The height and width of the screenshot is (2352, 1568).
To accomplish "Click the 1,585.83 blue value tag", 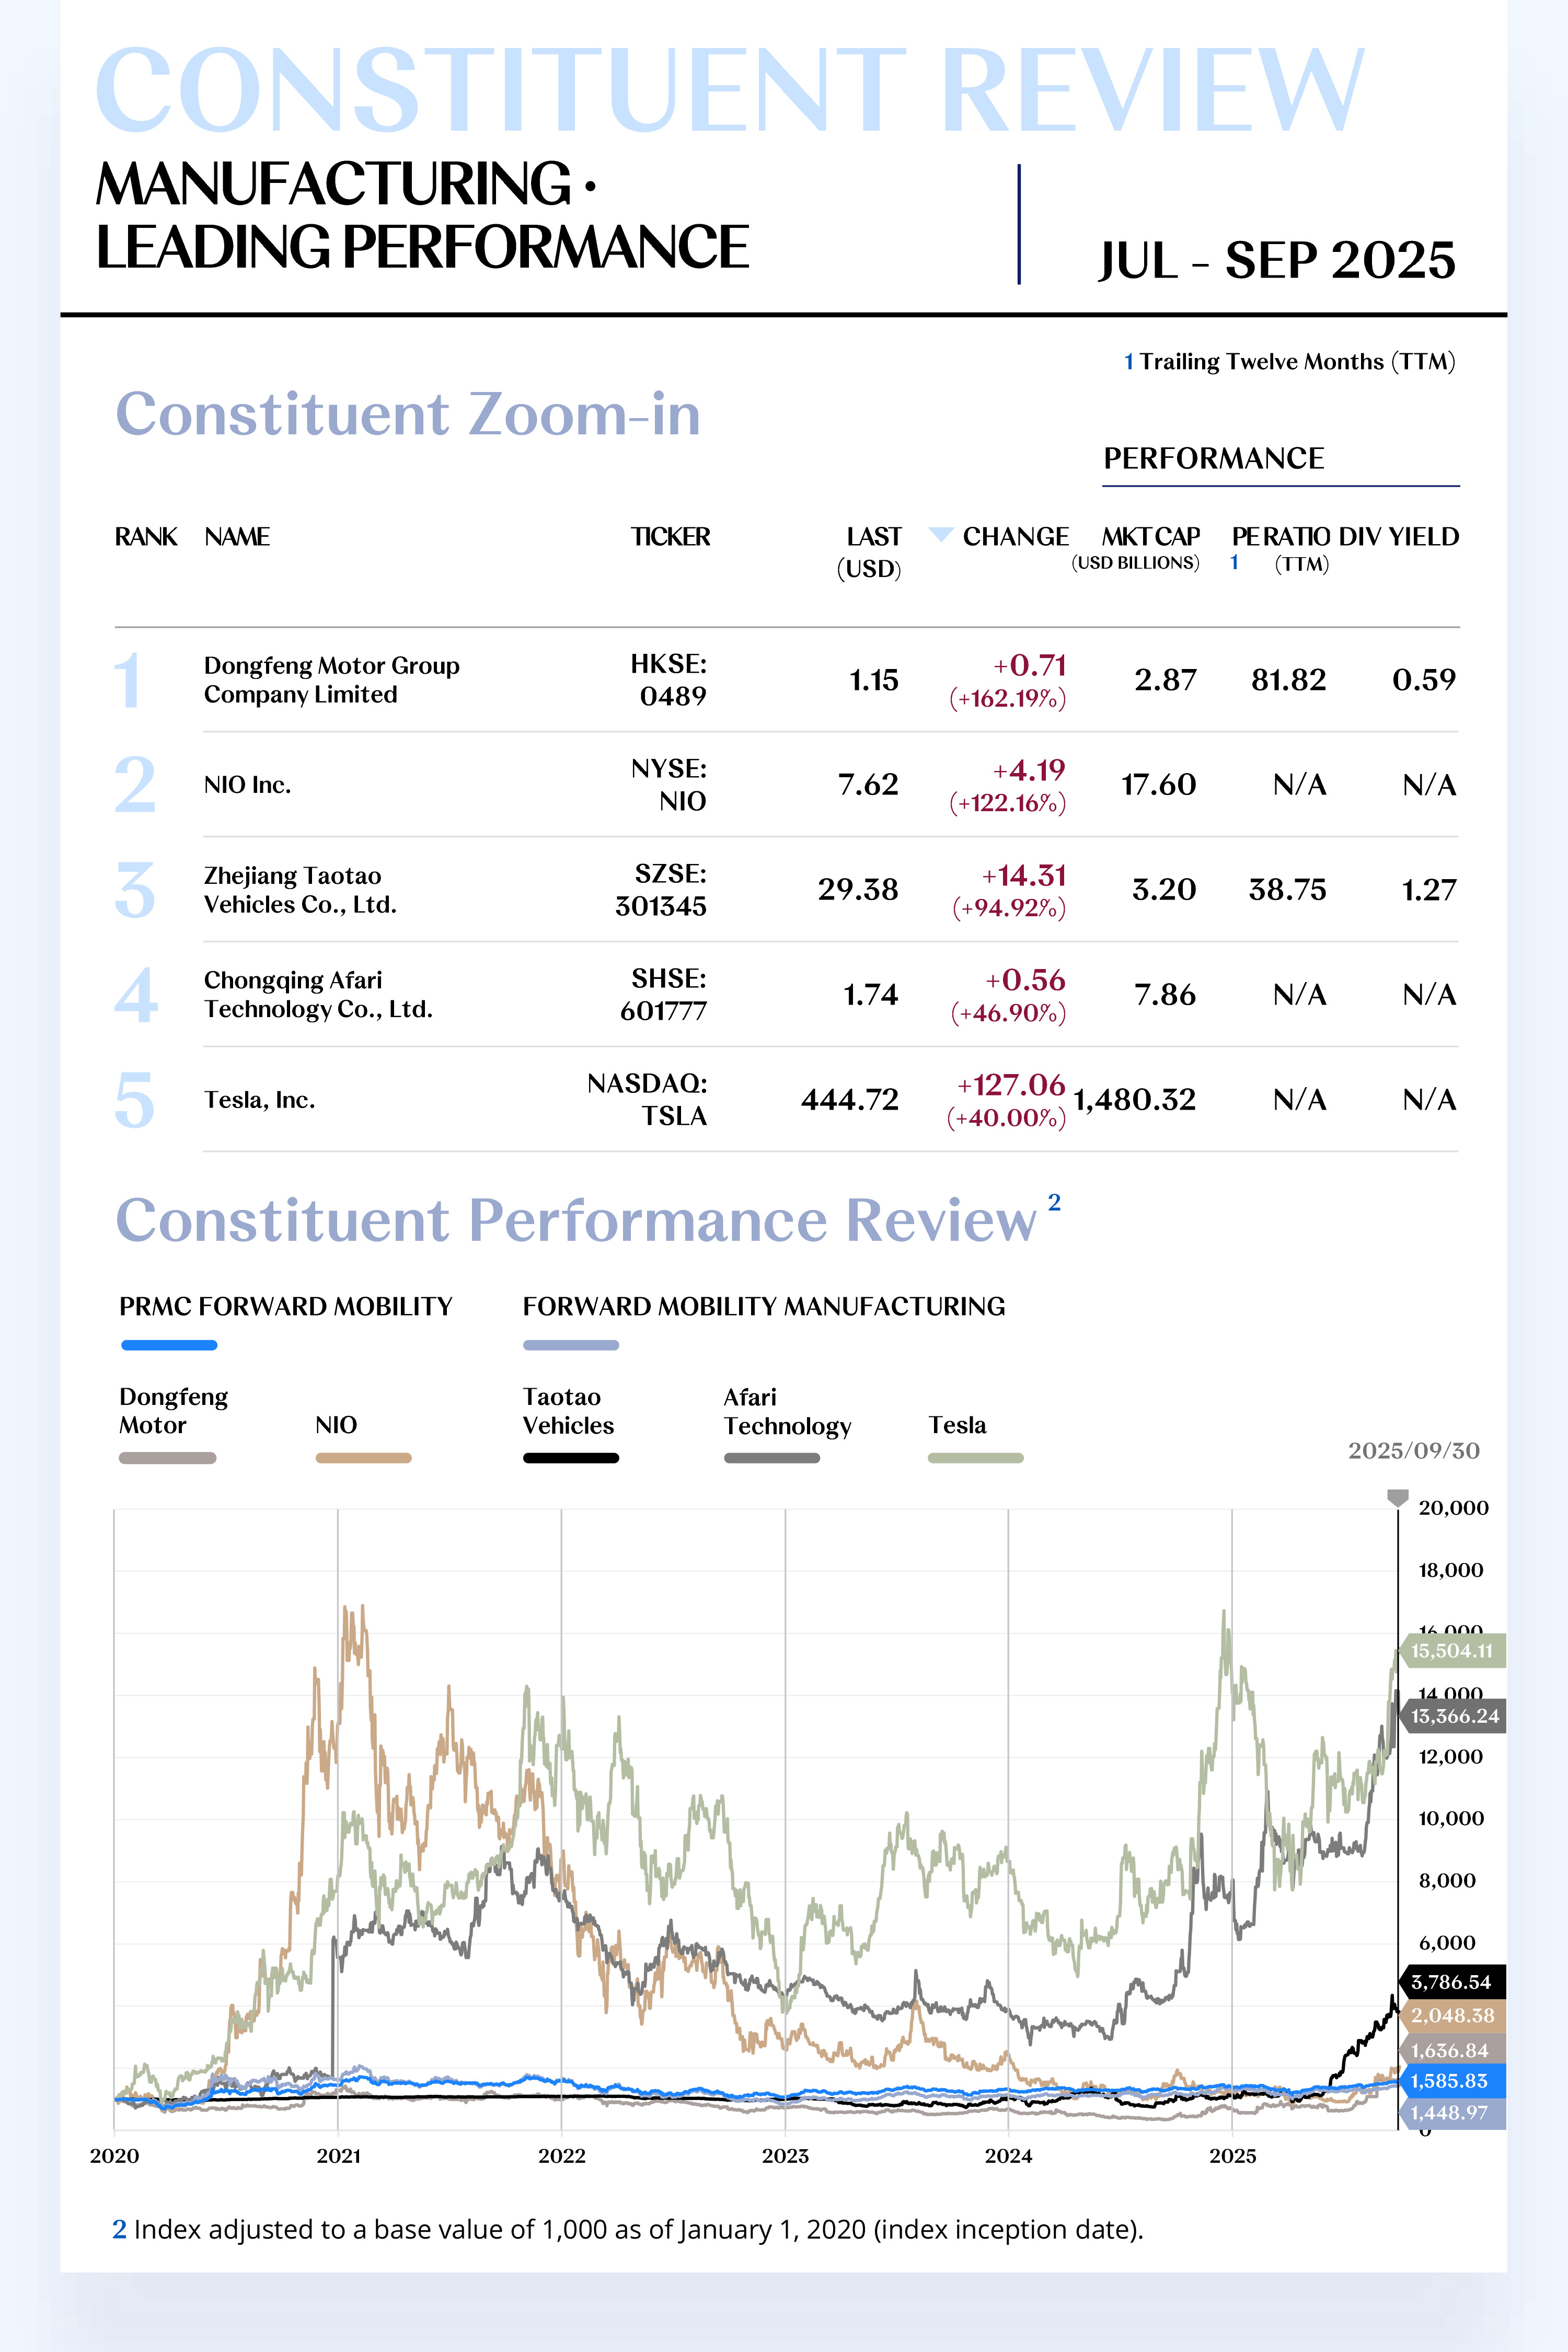I will [x=1449, y=2081].
